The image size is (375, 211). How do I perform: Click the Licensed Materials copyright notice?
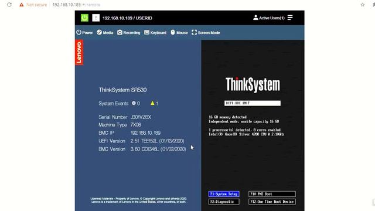[x=138, y=200]
